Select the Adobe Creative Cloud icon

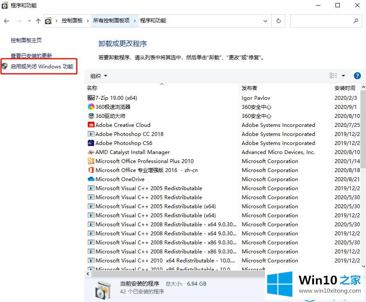pyautogui.click(x=91, y=125)
